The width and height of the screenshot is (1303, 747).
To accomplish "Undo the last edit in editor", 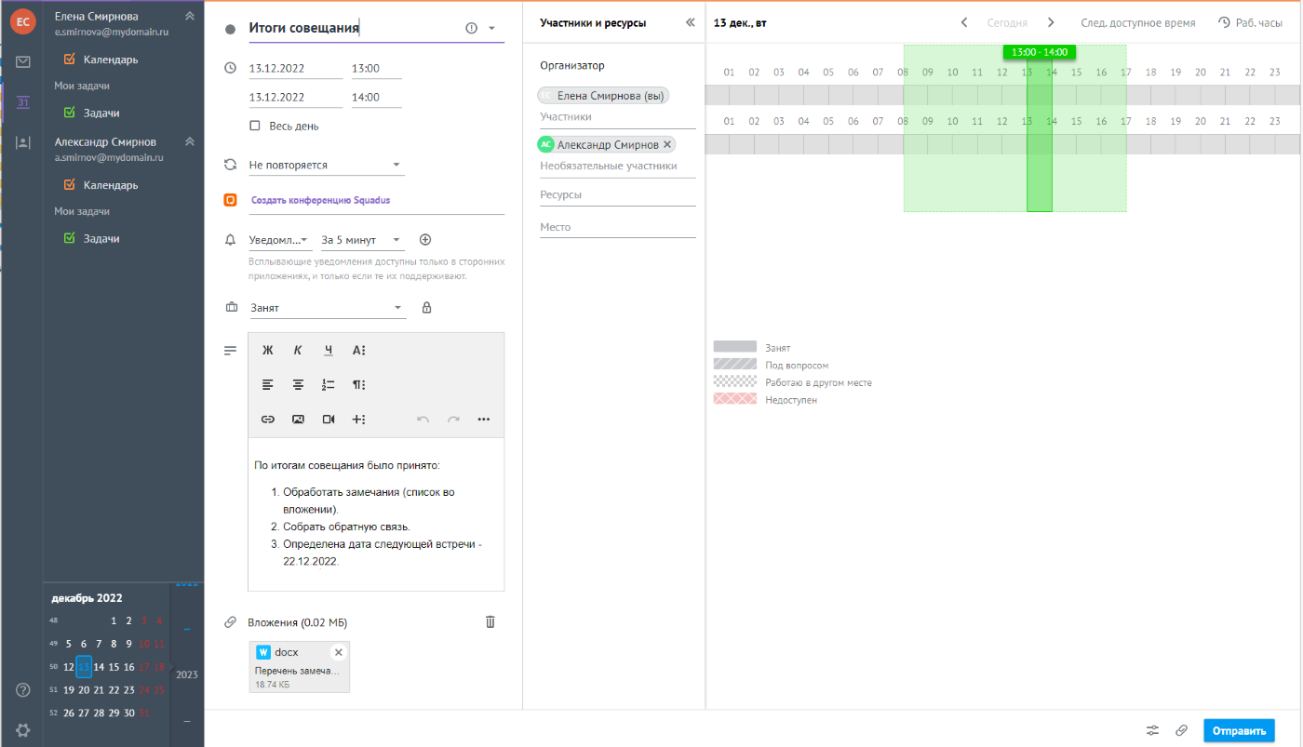I will (x=423, y=420).
